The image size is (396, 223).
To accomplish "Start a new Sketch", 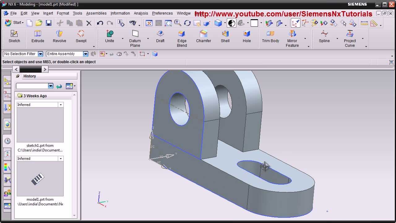I will 14,37.
